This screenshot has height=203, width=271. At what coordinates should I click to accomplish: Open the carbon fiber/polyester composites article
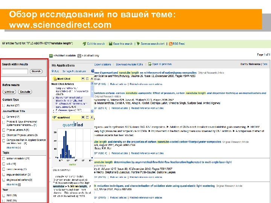coord(158,142)
